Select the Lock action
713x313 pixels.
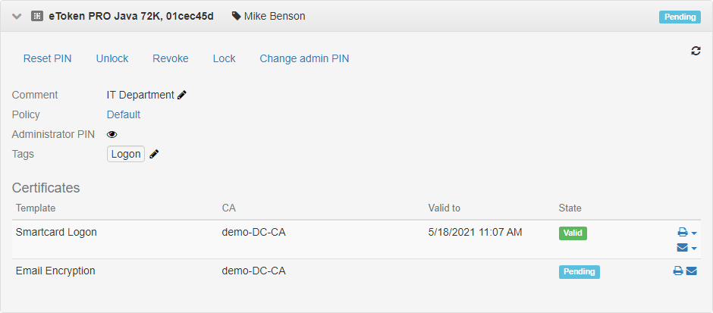point(224,58)
